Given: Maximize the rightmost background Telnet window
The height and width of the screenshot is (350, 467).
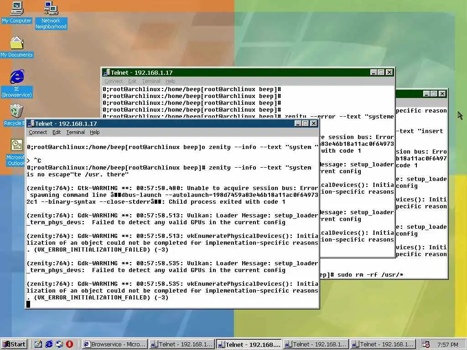Looking at the screenshot, I should pyautogui.click(x=434, y=94).
